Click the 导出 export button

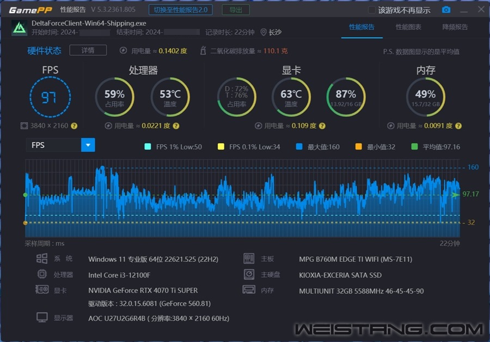(x=236, y=10)
